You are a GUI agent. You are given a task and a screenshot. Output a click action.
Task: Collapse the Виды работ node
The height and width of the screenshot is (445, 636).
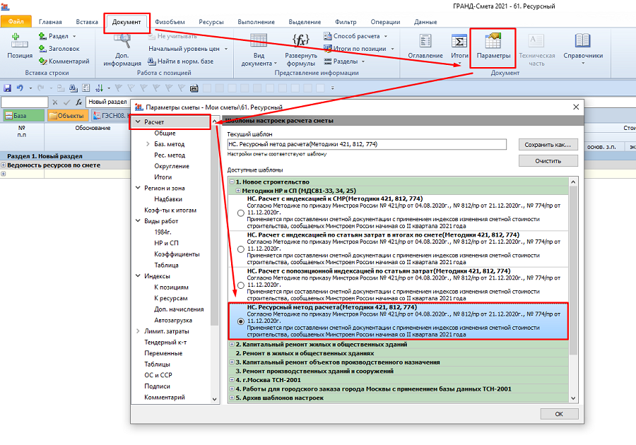pyautogui.click(x=138, y=221)
